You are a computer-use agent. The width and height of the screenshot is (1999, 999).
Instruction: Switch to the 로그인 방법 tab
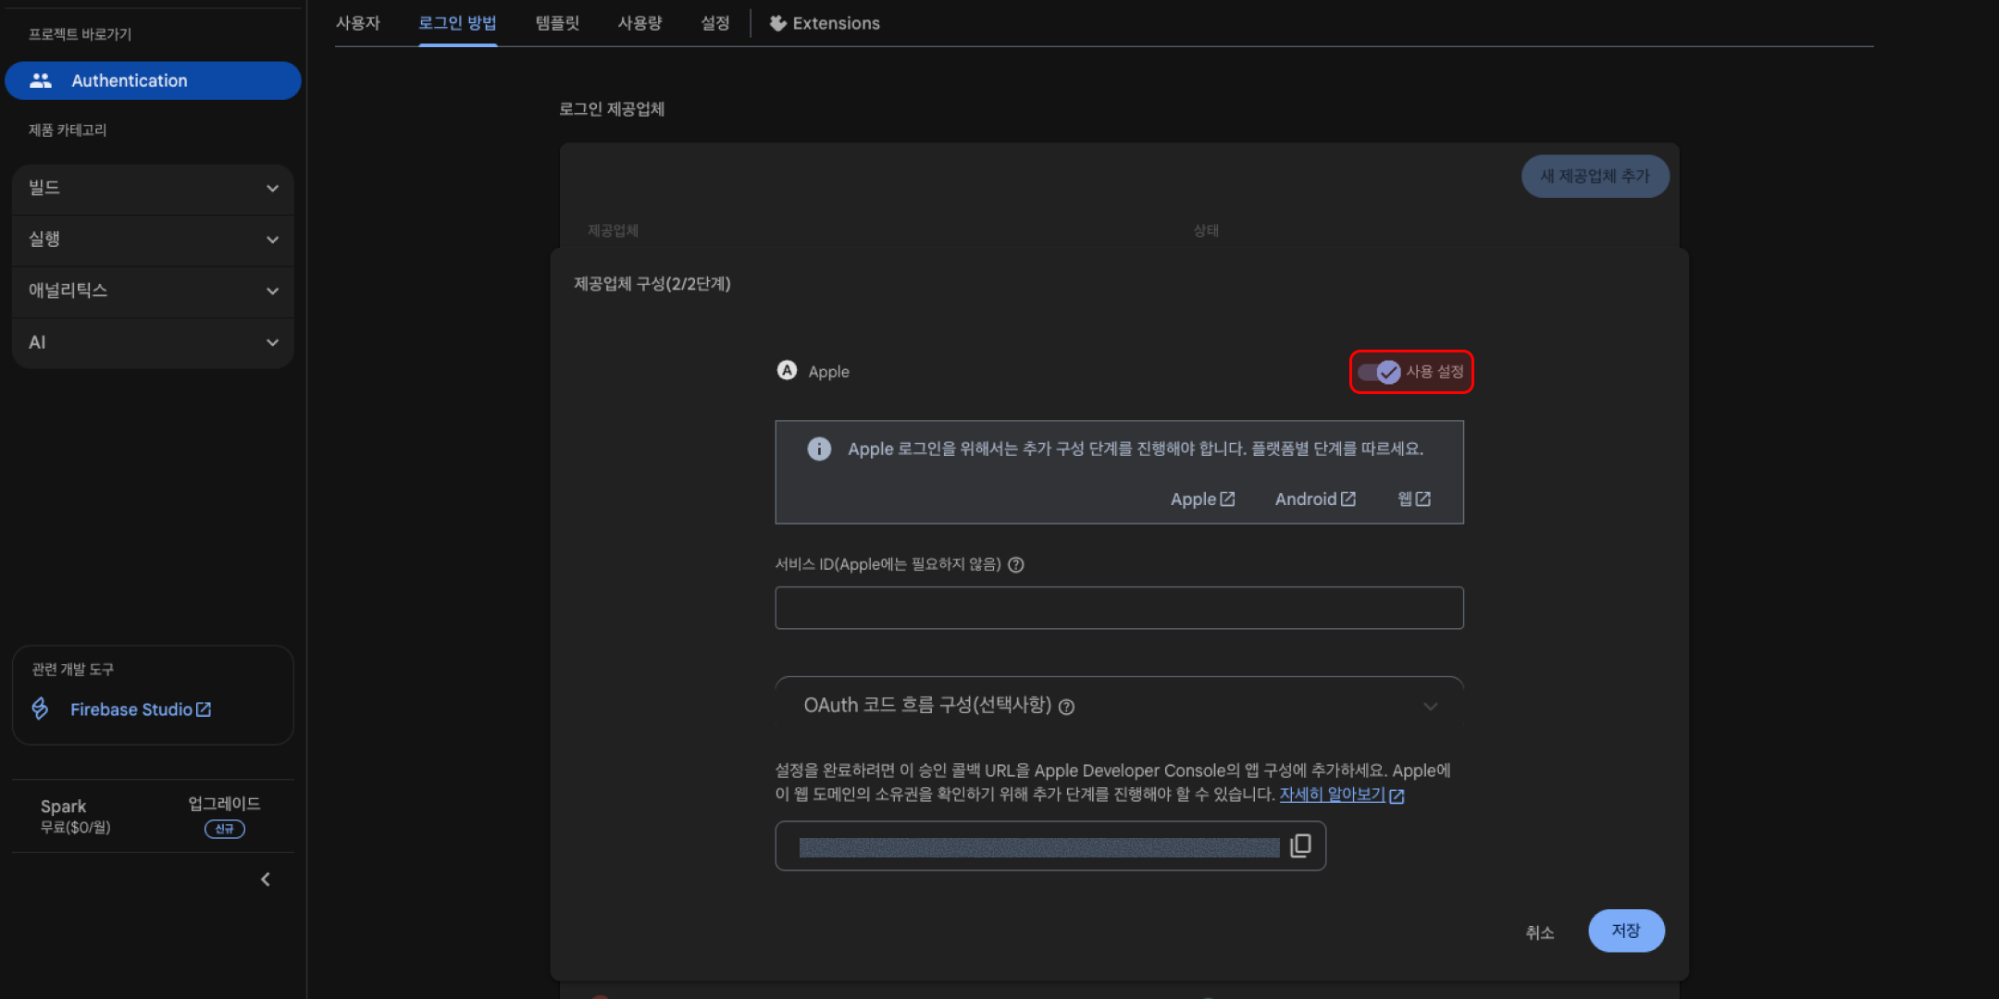457,23
